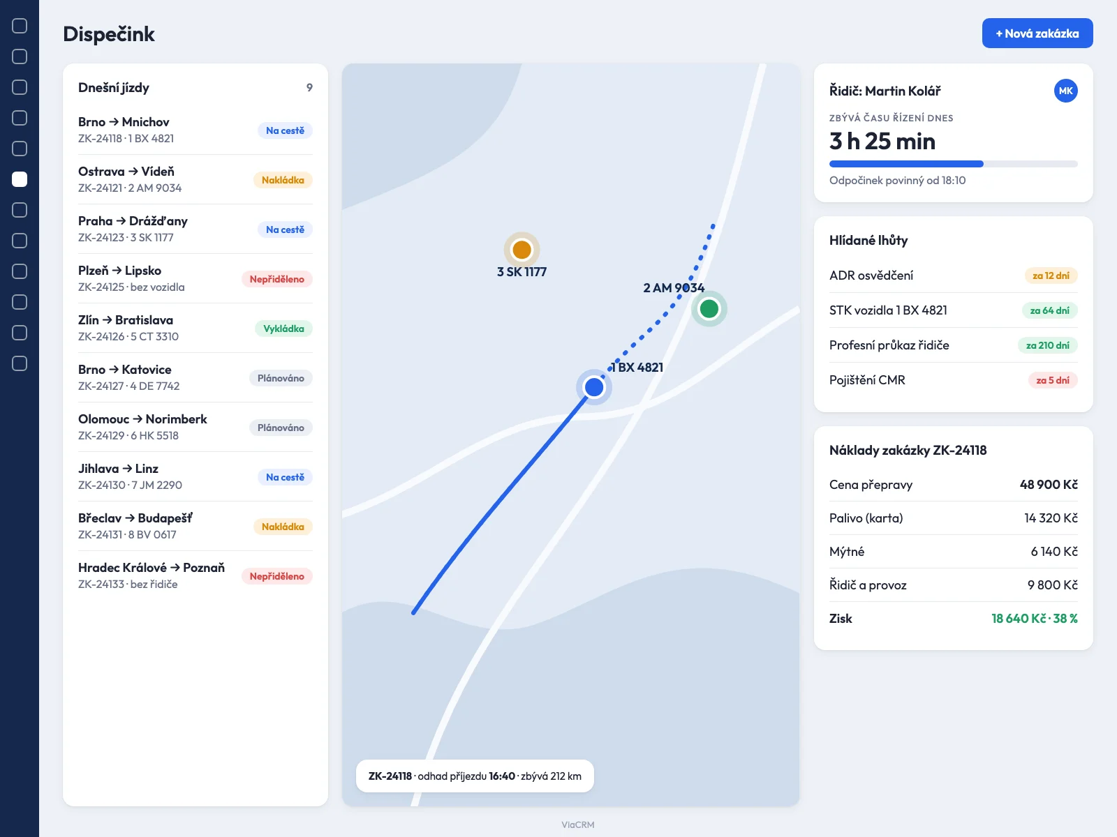Select the Řidič a provoz cost row
The height and width of the screenshot is (837, 1117).
(954, 585)
